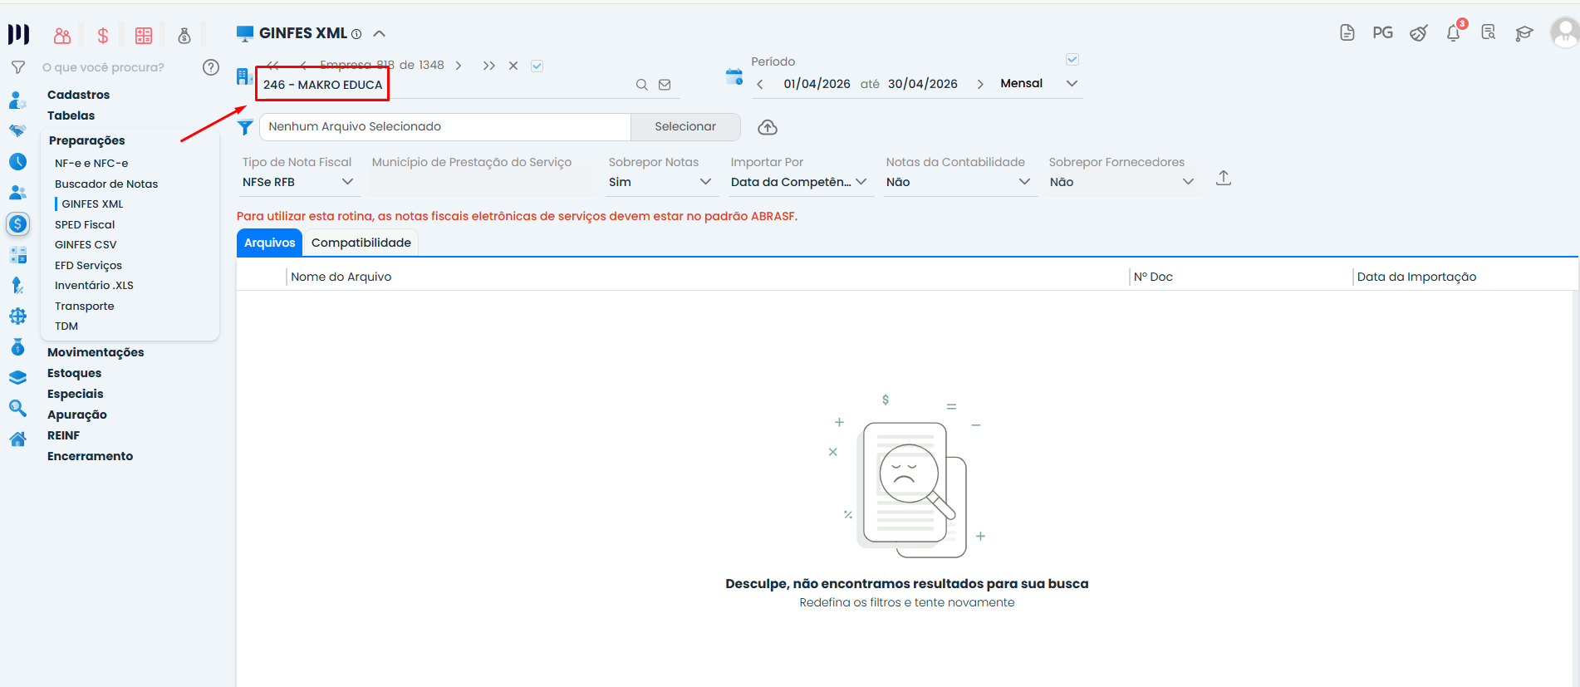This screenshot has height=687, width=1580.
Task: Open the NF-e e NFC-e submenu item
Action: click(91, 163)
